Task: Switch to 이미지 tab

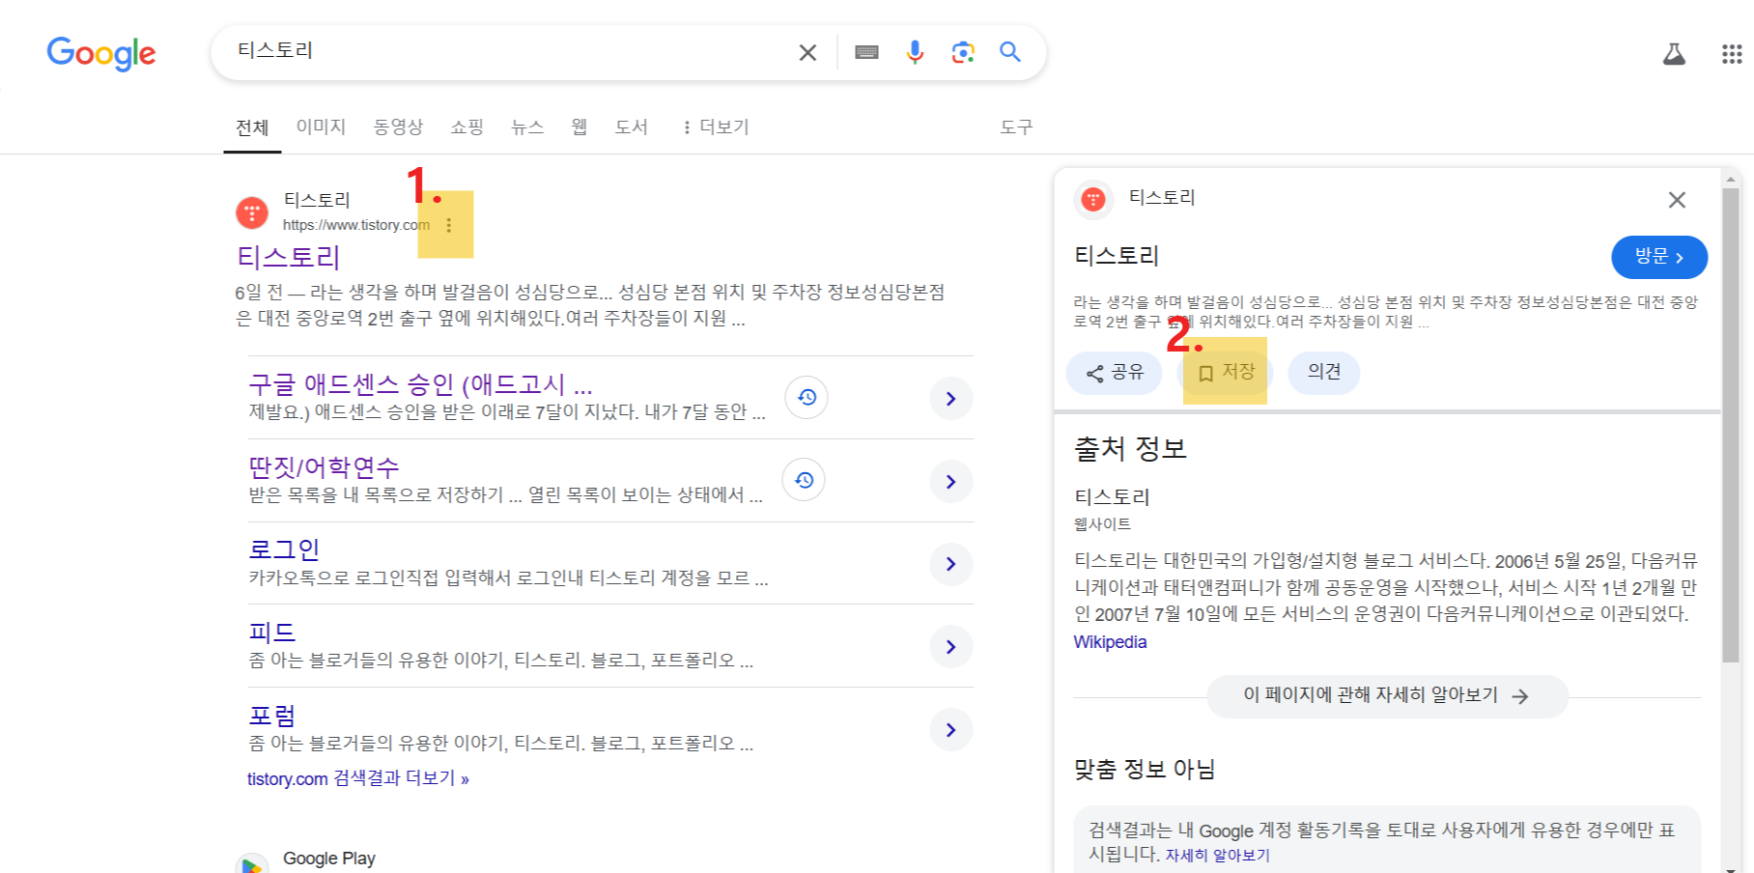Action: click(x=321, y=127)
